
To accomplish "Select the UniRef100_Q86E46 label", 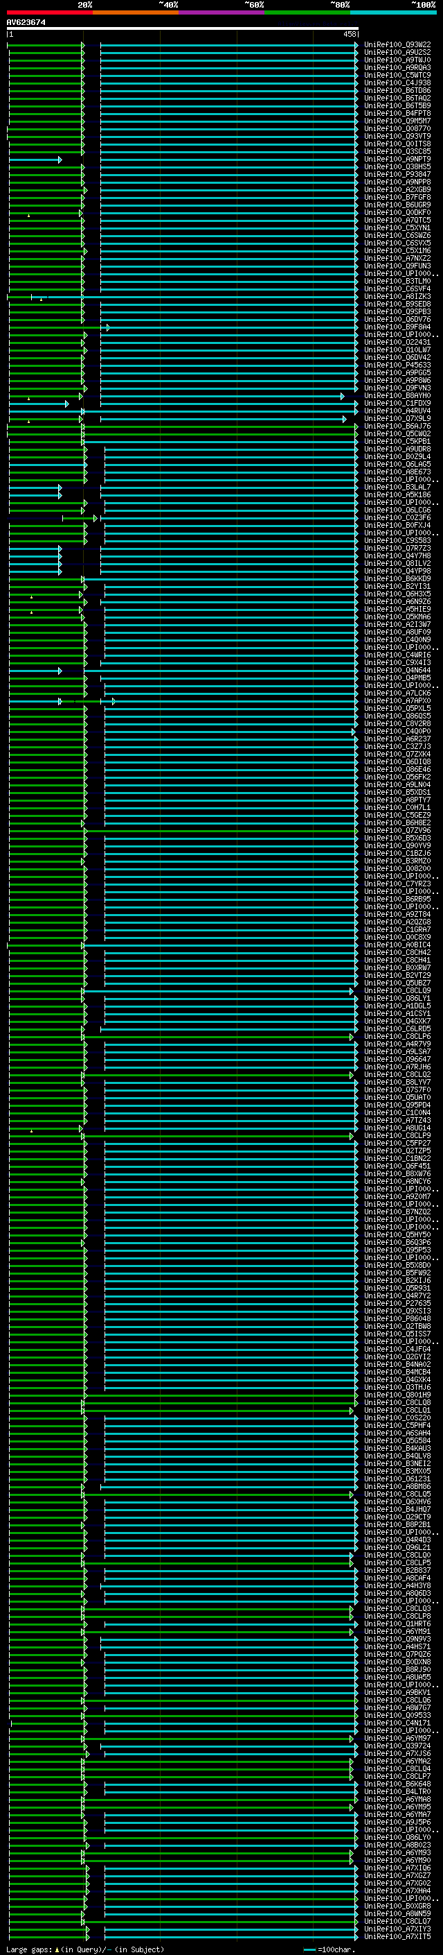I will point(397,770).
